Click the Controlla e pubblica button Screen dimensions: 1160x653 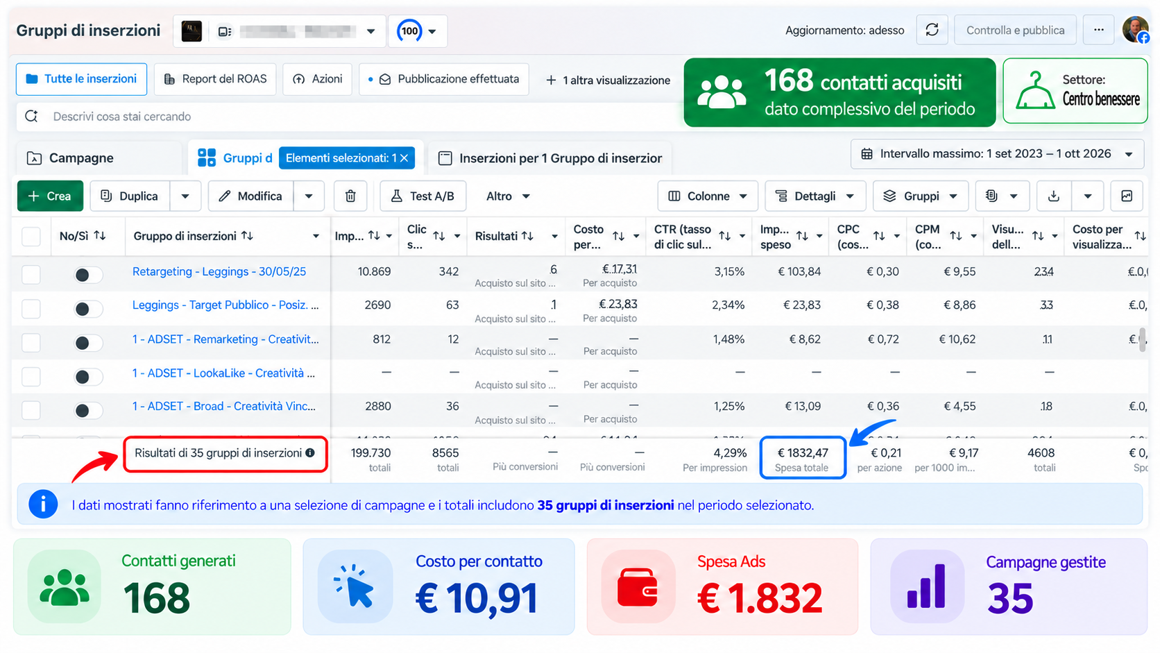pyautogui.click(x=1015, y=30)
